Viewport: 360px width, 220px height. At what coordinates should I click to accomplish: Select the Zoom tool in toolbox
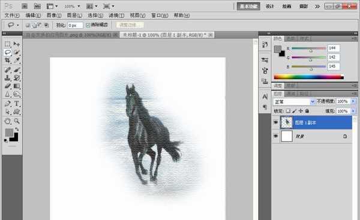pyautogui.click(x=17, y=121)
